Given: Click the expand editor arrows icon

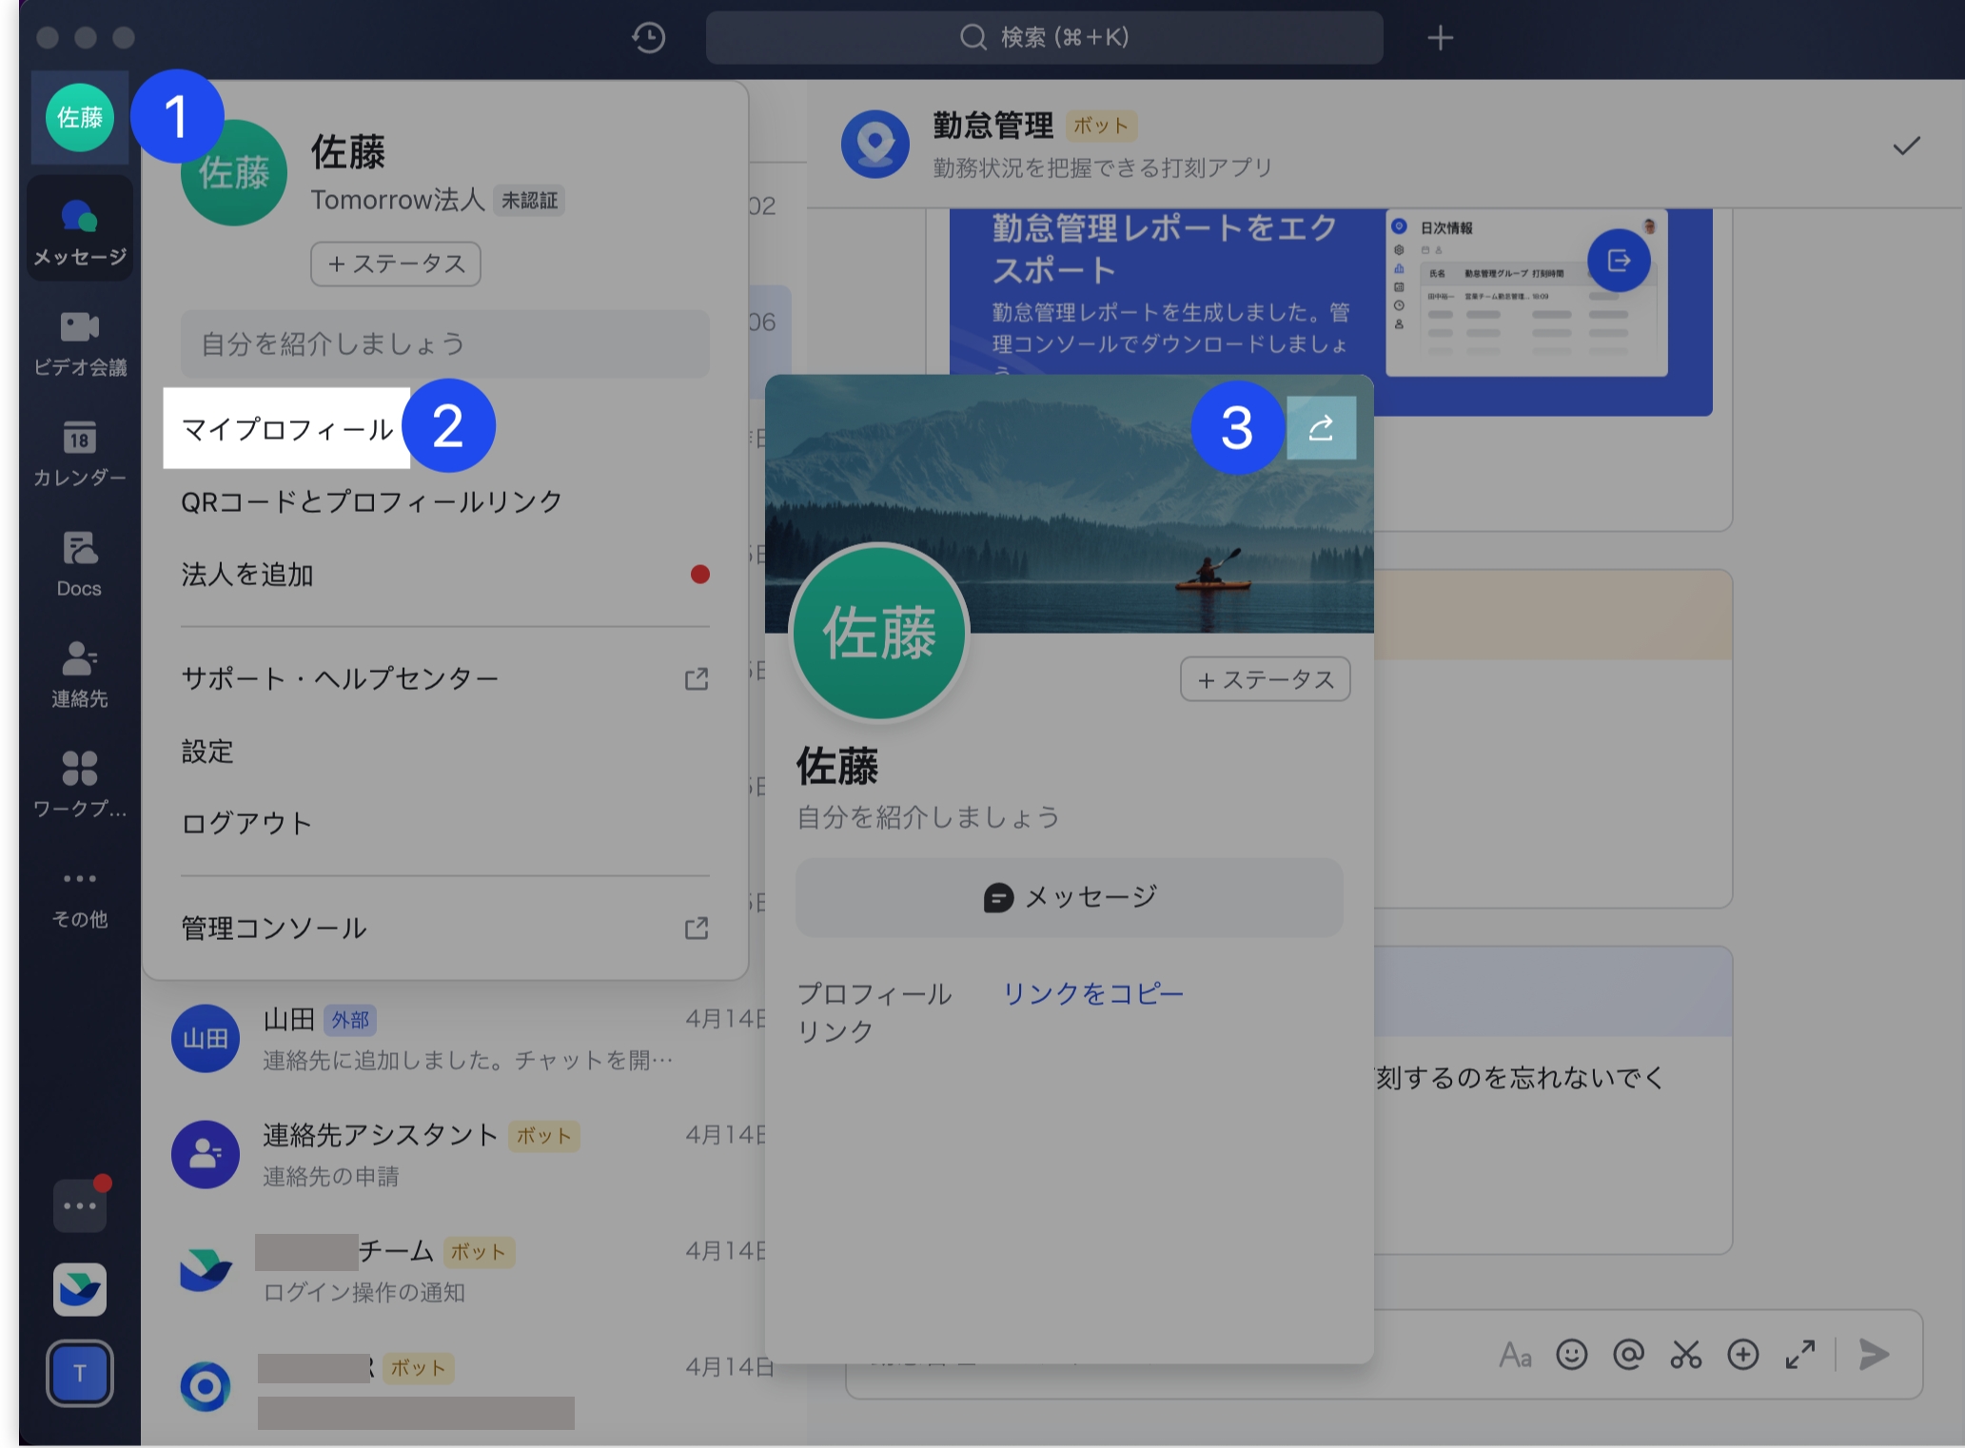Looking at the screenshot, I should [1800, 1355].
